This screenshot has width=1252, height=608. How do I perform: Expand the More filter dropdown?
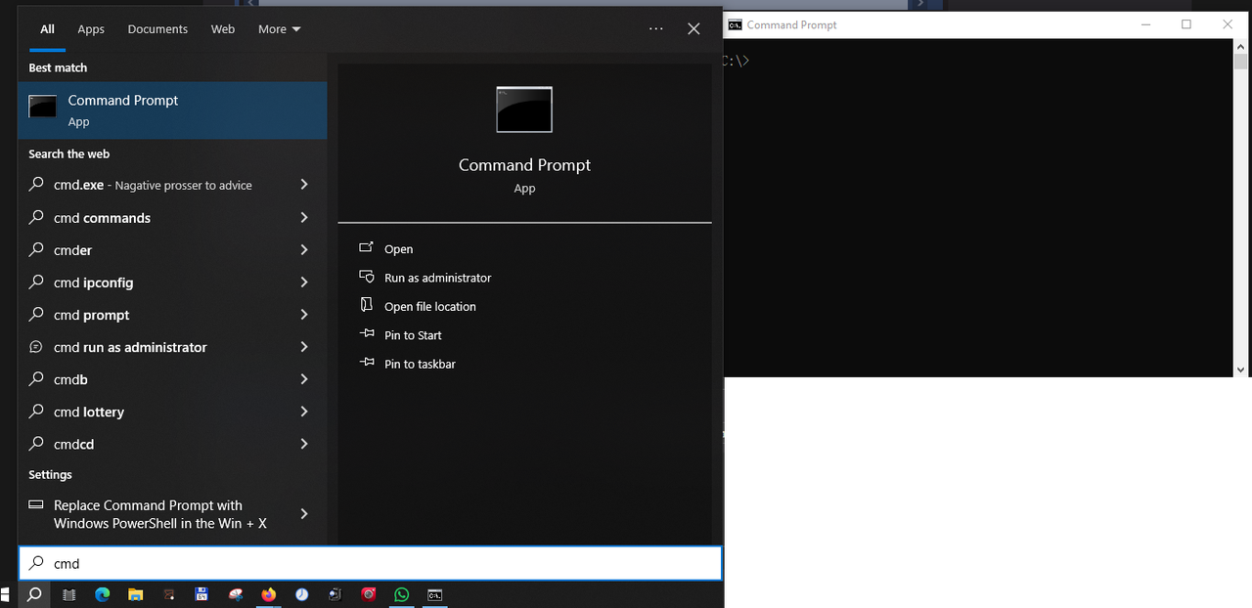click(280, 29)
